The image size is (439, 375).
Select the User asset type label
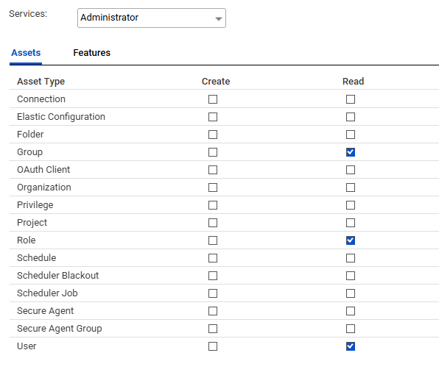tap(27, 346)
